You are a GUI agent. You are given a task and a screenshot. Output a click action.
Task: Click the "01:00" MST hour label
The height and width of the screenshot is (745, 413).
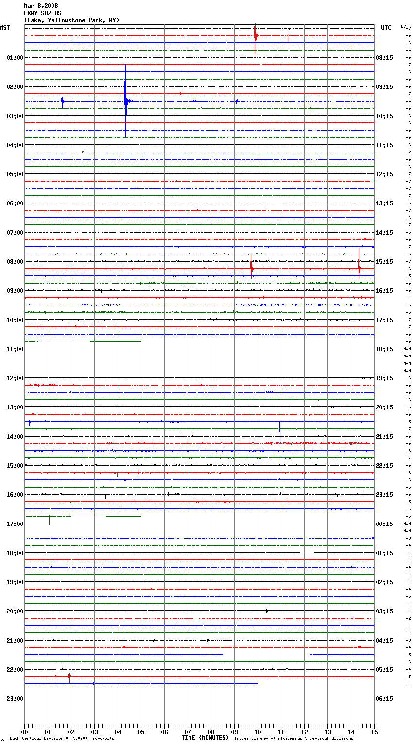[x=15, y=58]
